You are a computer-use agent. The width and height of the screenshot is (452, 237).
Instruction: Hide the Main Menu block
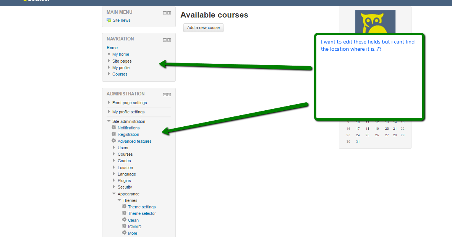165,13
